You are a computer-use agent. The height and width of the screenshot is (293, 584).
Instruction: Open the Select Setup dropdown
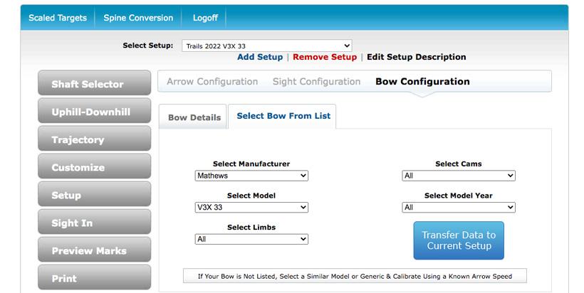266,46
